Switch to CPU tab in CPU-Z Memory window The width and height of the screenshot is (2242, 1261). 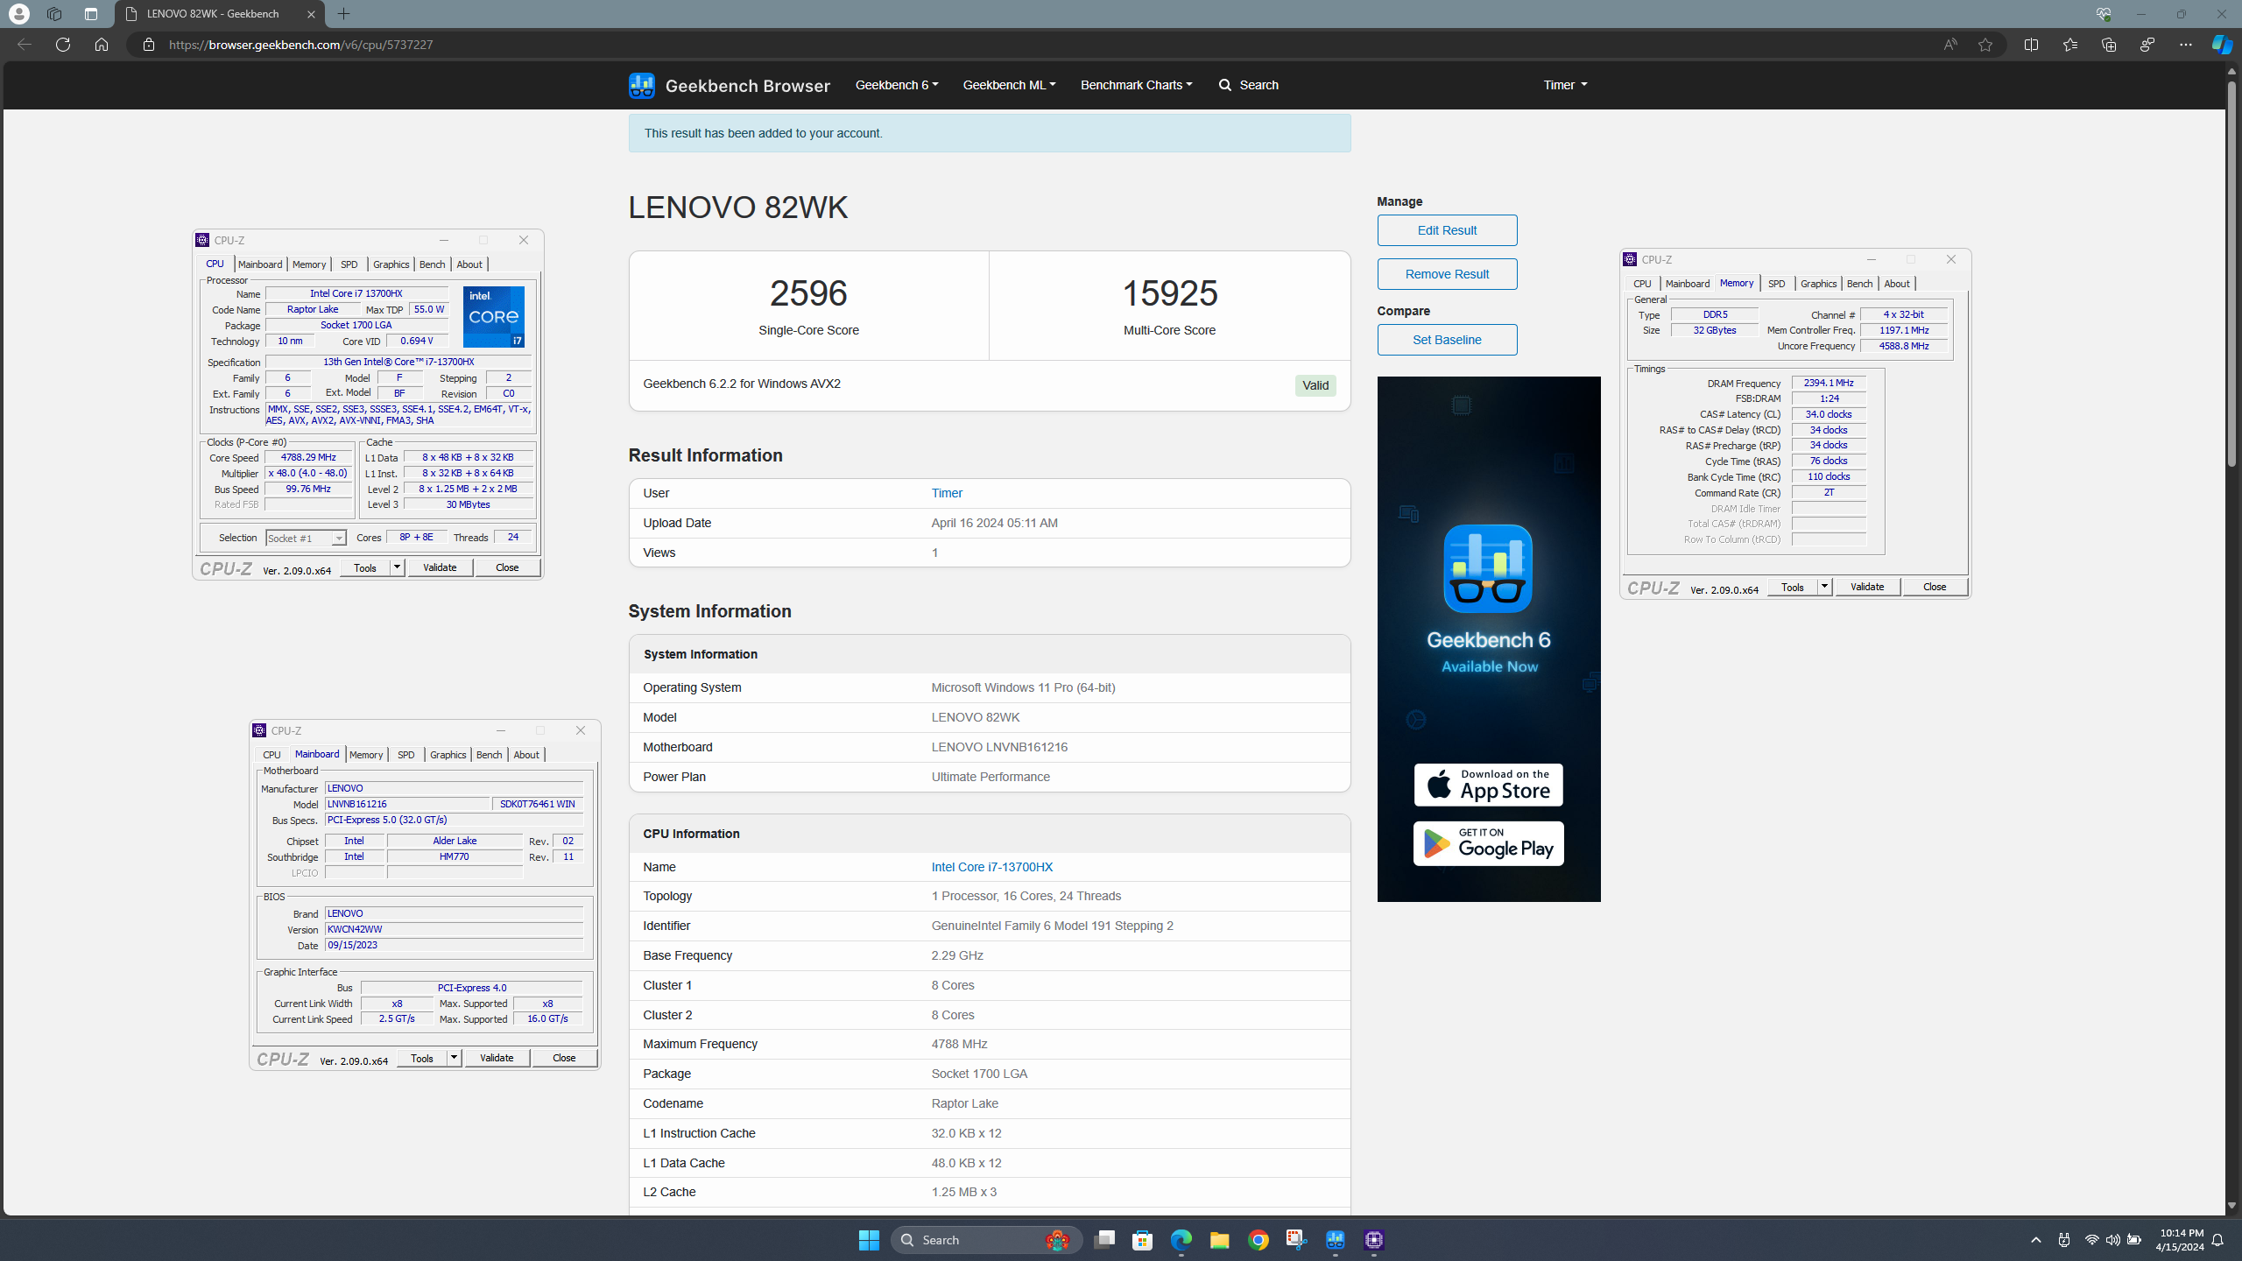tap(1642, 284)
